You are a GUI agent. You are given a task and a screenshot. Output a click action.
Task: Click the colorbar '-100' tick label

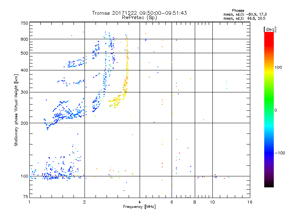click(x=280, y=153)
